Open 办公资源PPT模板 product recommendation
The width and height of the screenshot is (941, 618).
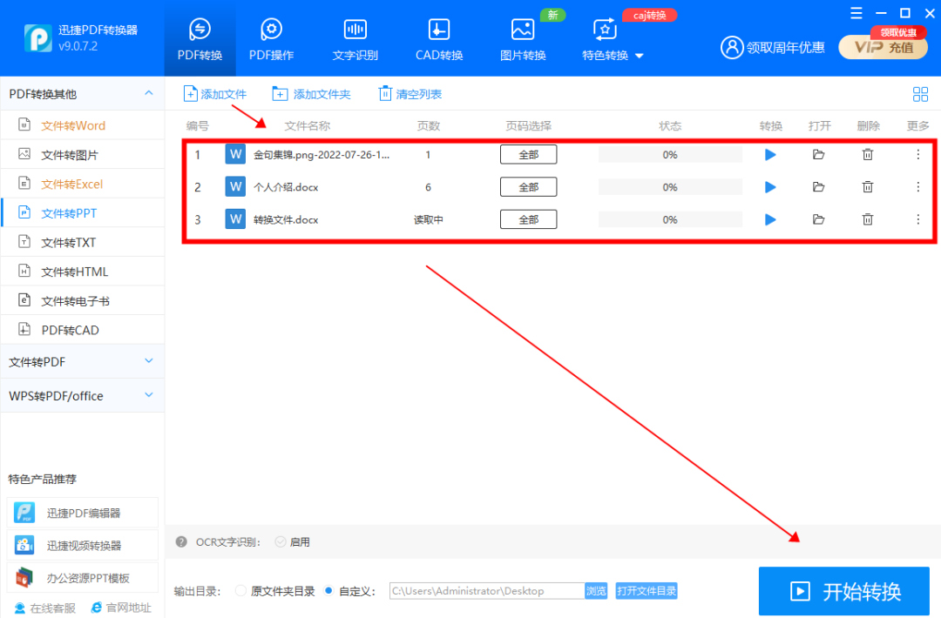[82, 578]
